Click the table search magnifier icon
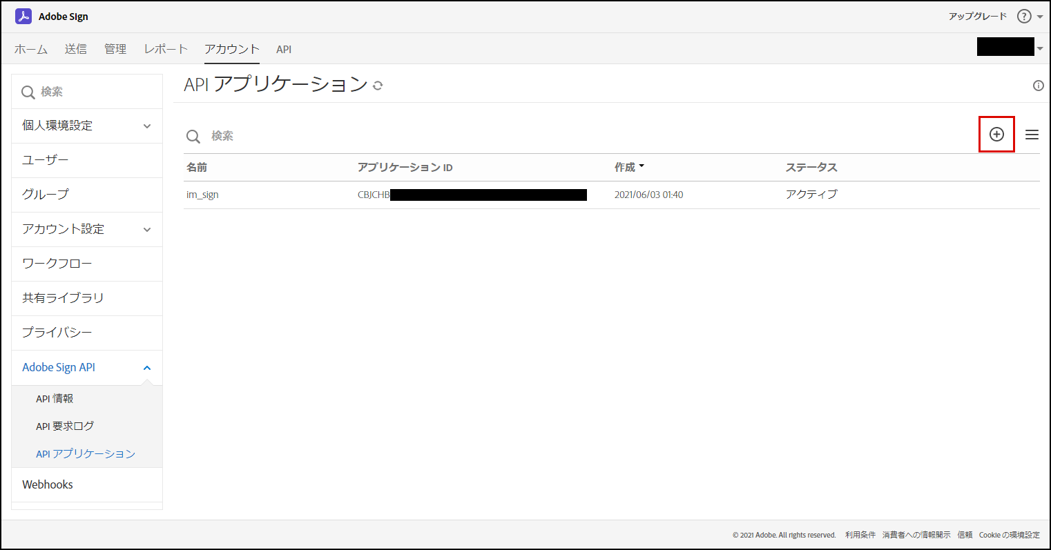 point(193,137)
